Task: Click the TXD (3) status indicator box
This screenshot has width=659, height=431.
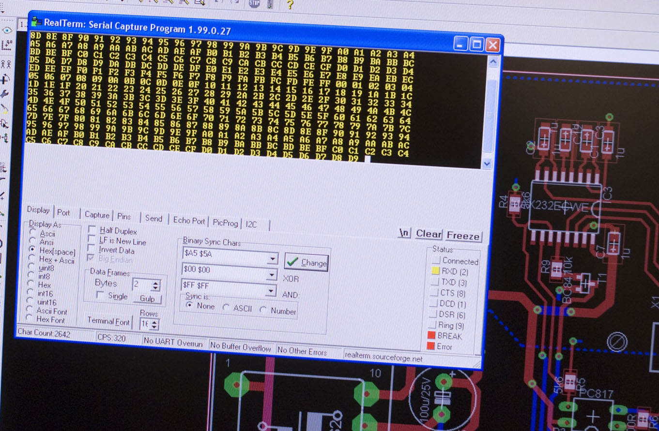Action: [x=434, y=282]
